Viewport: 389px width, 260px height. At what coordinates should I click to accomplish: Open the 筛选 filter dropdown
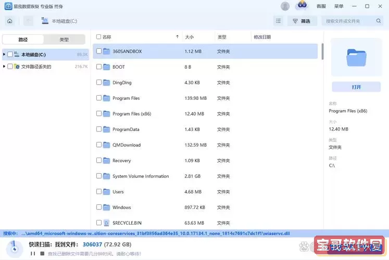coord(302,21)
